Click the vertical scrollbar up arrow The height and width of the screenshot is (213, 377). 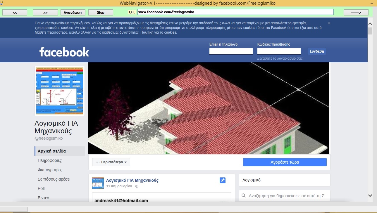[370, 24]
